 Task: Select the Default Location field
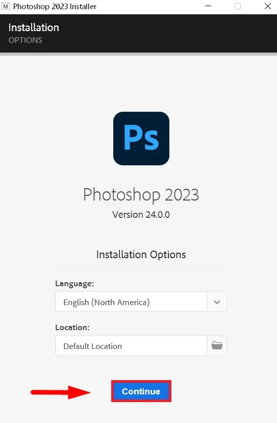[131, 345]
